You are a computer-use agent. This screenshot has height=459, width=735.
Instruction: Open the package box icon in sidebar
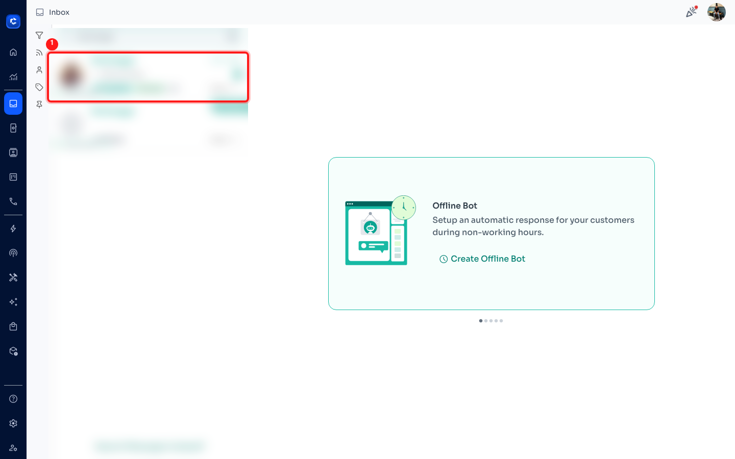click(13, 351)
